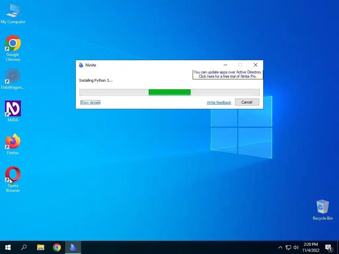The width and height of the screenshot is (339, 254).
Task: Open the Windows Start menu
Action: [8, 247]
